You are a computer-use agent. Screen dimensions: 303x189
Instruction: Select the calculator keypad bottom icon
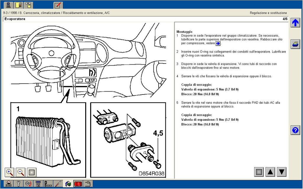click(x=38, y=184)
